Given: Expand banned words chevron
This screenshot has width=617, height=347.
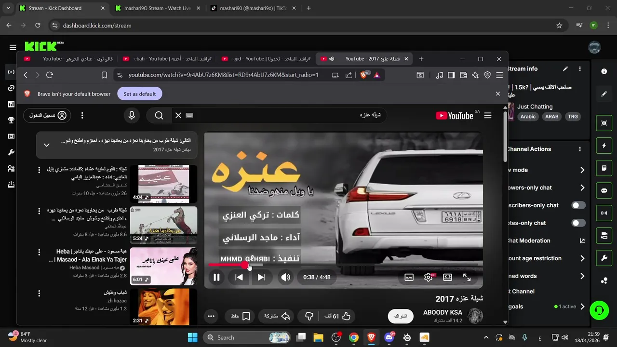Looking at the screenshot, I should point(582,276).
